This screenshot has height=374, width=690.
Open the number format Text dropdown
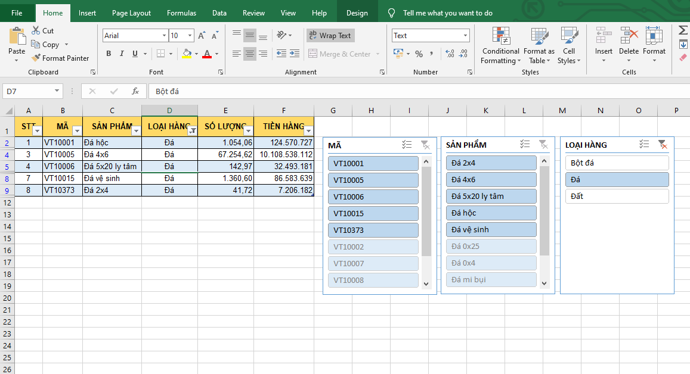465,36
